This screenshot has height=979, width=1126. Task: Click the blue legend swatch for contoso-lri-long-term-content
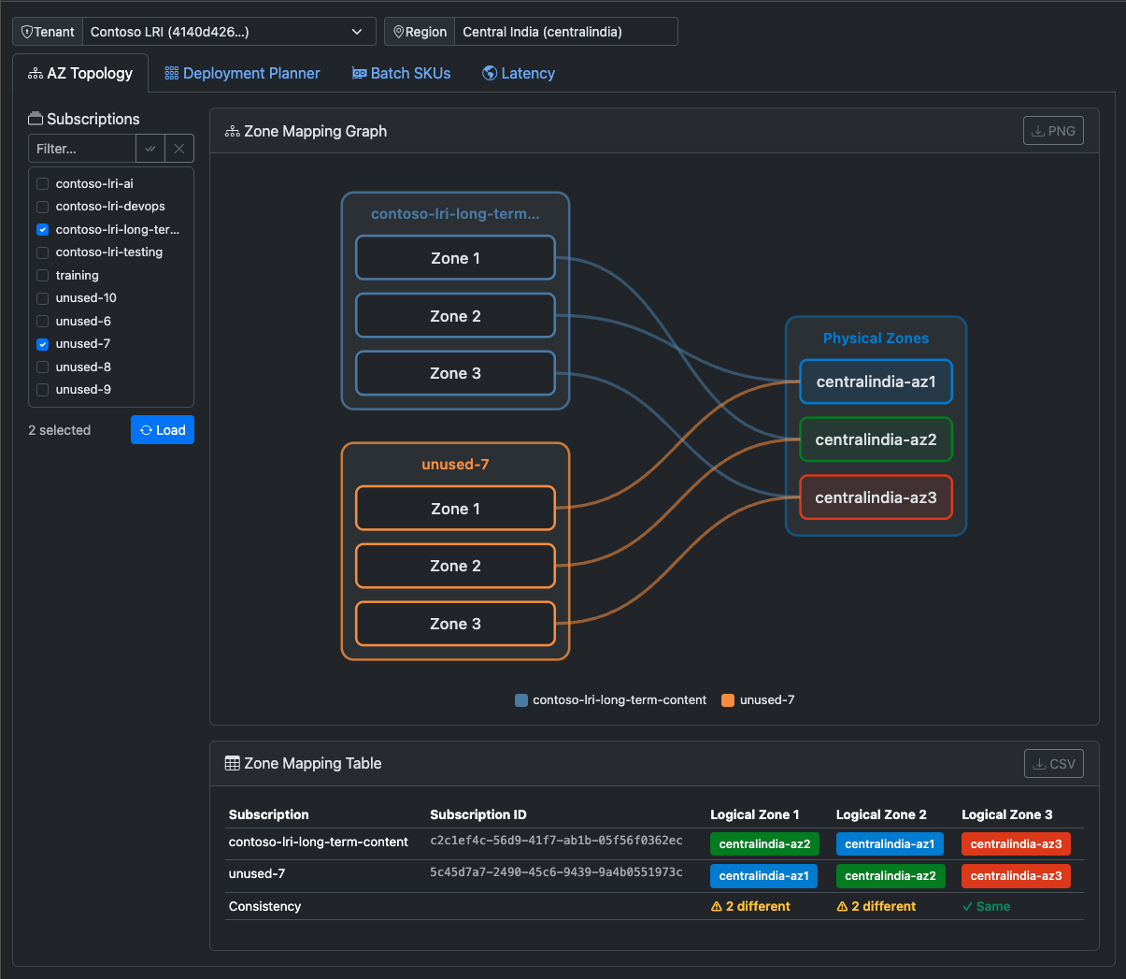tap(520, 699)
